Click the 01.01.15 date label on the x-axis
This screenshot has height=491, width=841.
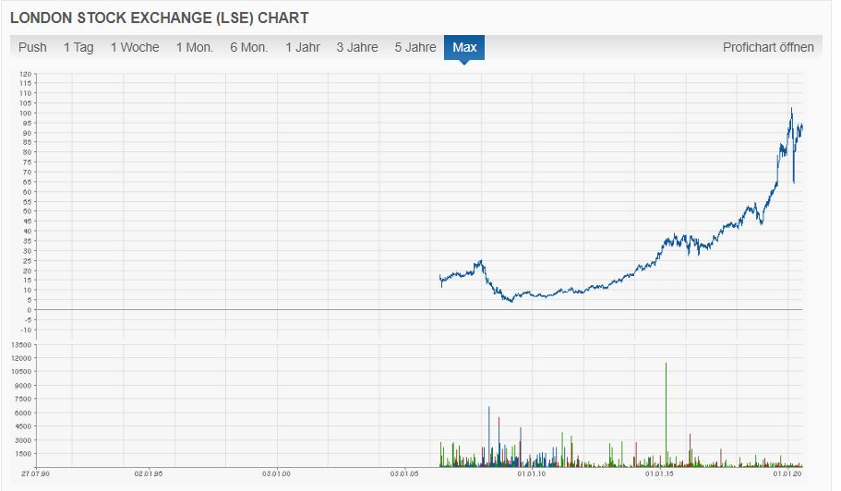coord(659,473)
